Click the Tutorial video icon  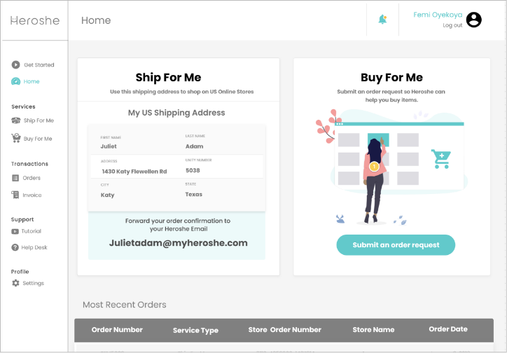[15, 231]
